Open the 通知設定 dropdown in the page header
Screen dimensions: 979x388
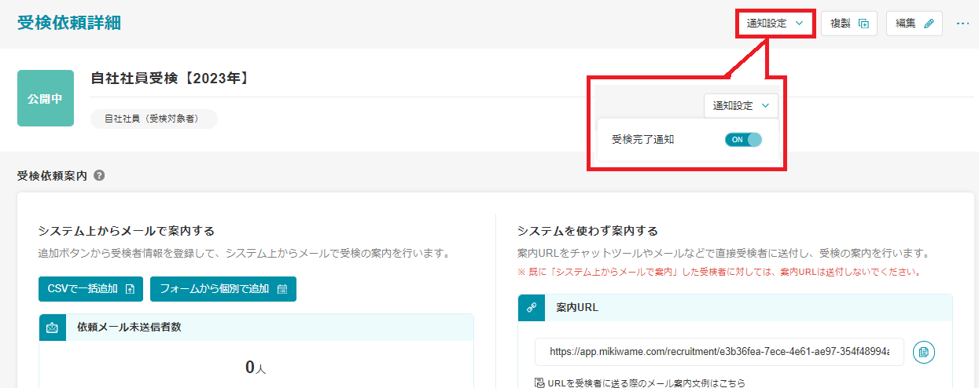click(x=775, y=24)
